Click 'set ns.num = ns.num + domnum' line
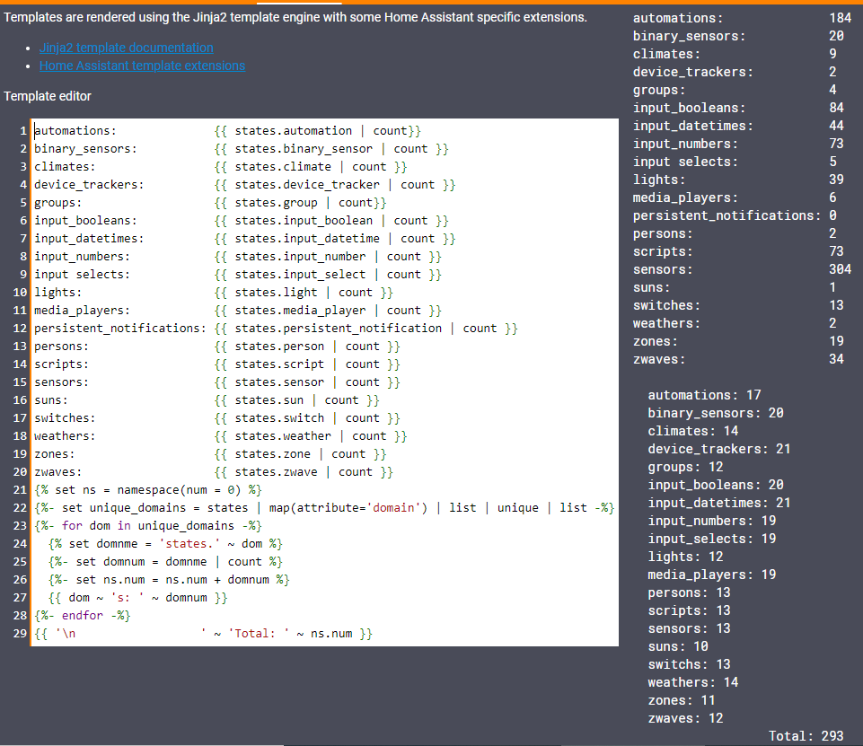863x746 pixels. pos(169,580)
